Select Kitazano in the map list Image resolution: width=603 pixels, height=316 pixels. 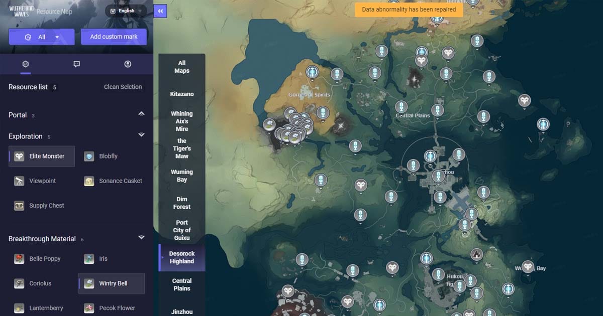pos(182,94)
